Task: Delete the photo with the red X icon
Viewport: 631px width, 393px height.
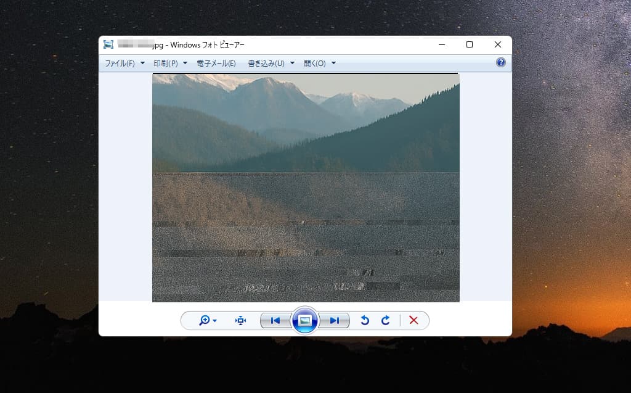Action: 413,321
